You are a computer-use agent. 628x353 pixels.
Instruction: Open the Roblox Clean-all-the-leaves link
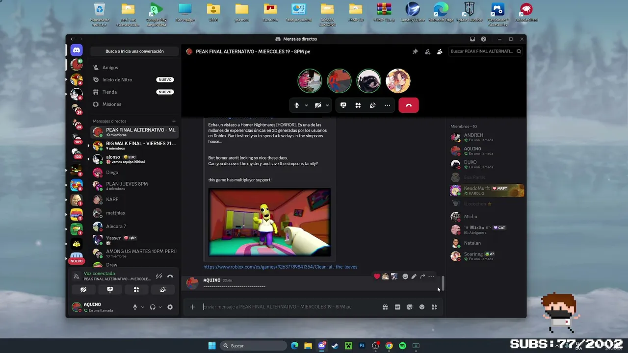click(280, 267)
